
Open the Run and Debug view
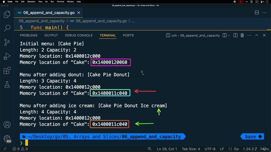pos(7,56)
